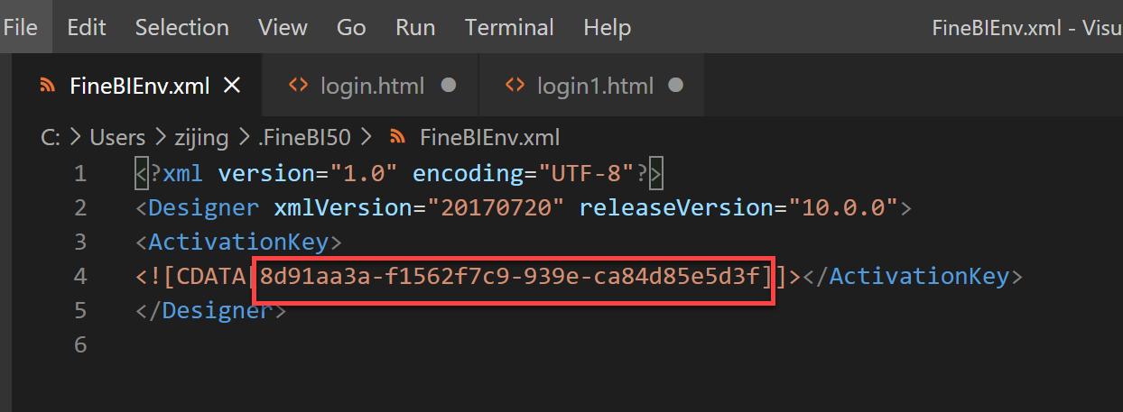Click unsaved dot on login.html tab
Viewport: 1123px width, 412px height.
448,86
